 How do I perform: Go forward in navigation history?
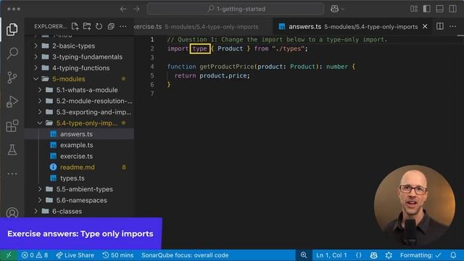136,9
